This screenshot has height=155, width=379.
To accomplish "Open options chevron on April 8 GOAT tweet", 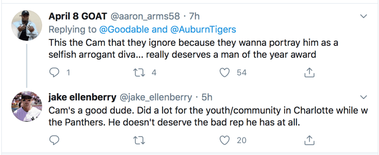I will point(363,16).
